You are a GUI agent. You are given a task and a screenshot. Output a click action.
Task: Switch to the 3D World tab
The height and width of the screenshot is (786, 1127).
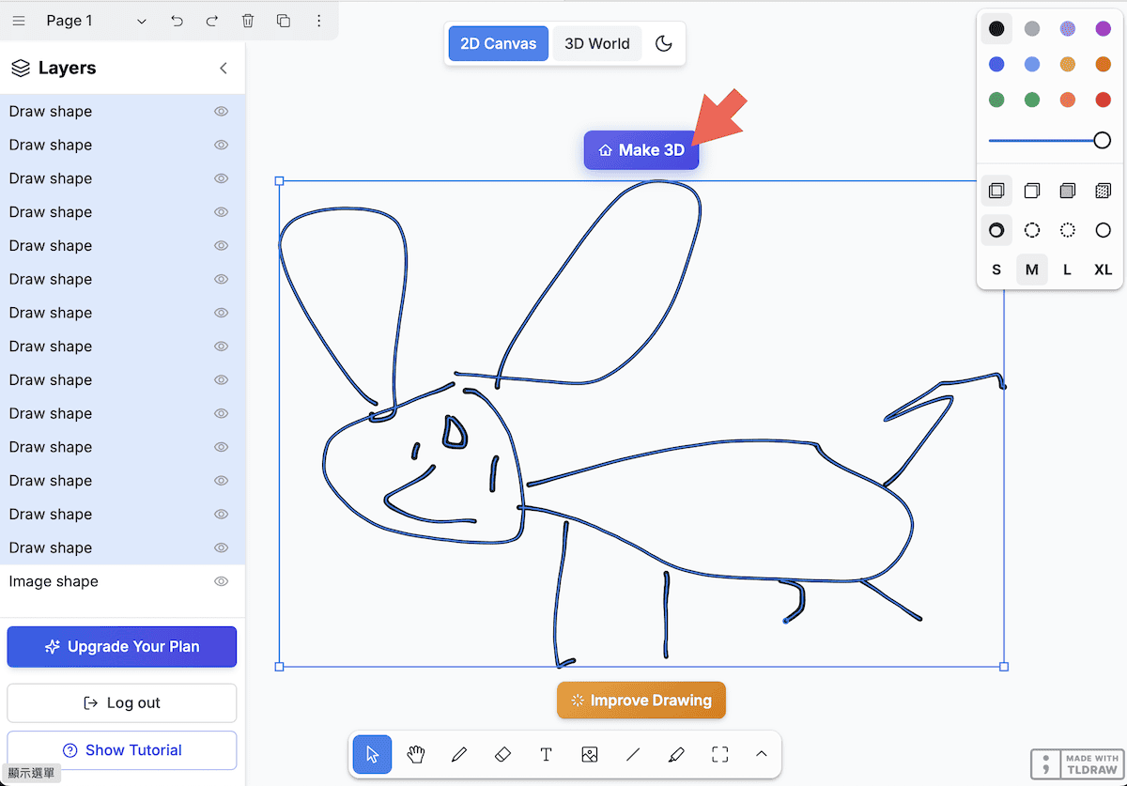pyautogui.click(x=596, y=43)
